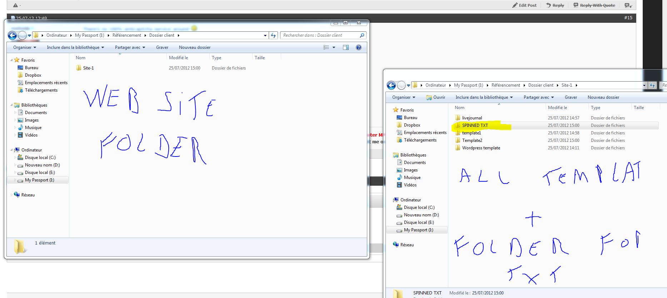The width and height of the screenshot is (667, 298).
Task: Click the forum Edit Post button
Action: tap(524, 5)
